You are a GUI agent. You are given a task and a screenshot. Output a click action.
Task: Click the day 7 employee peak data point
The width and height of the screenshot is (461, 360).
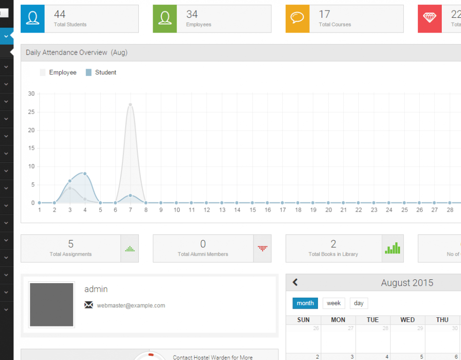(130, 105)
